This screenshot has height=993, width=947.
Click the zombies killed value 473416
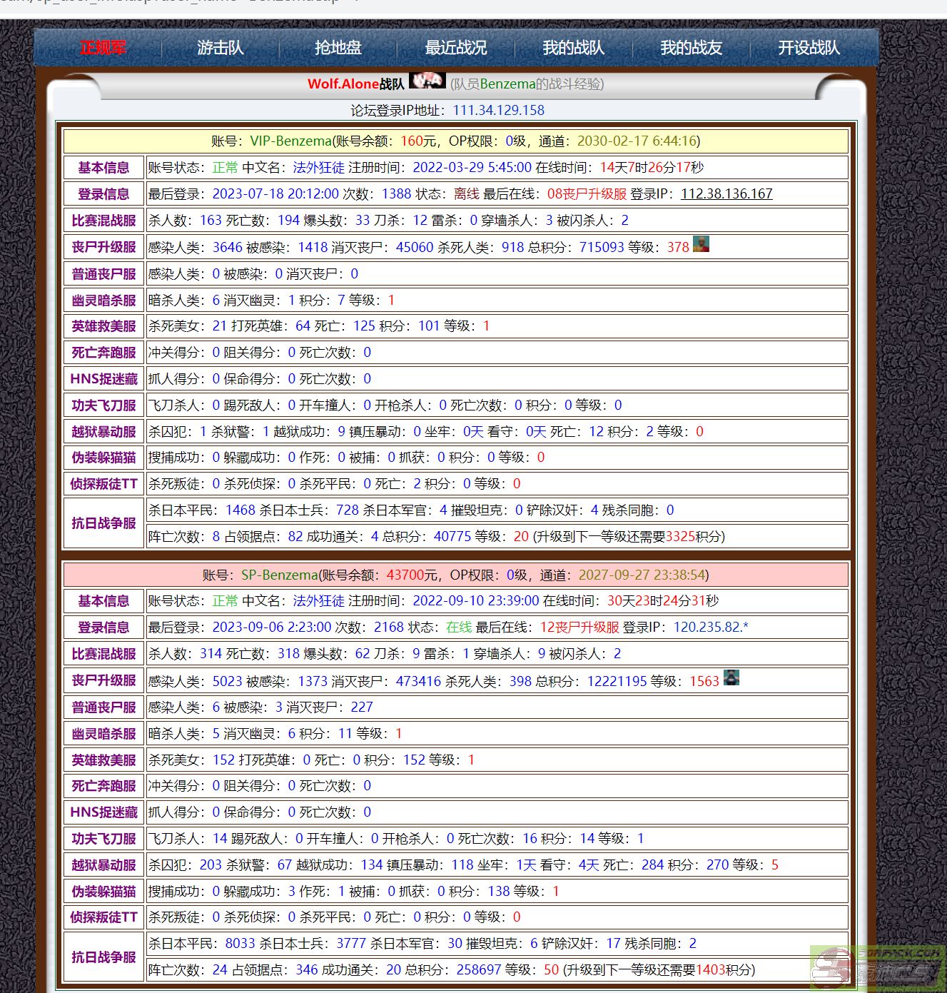418,681
